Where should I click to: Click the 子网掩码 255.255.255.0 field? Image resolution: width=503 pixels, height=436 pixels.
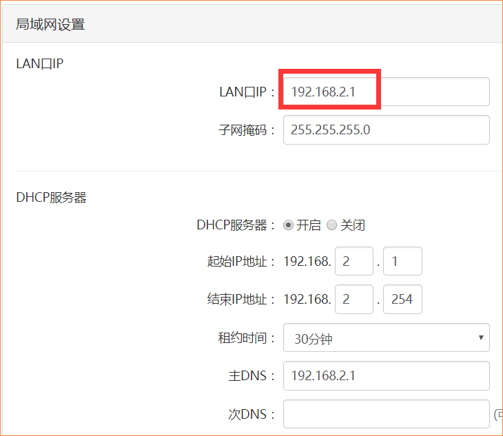[x=387, y=130]
